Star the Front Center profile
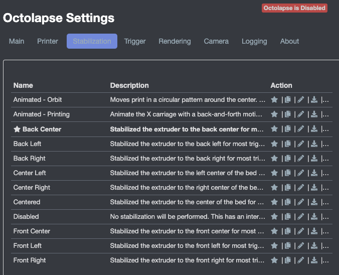This screenshot has width=339, height=275. (274, 231)
